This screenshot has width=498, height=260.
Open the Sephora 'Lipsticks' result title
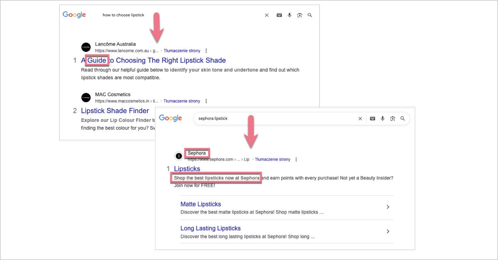[x=187, y=168]
